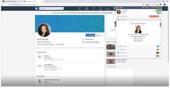Open My Network nav icon
This screenshot has width=170, height=106.
pyautogui.click(x=86, y=8)
